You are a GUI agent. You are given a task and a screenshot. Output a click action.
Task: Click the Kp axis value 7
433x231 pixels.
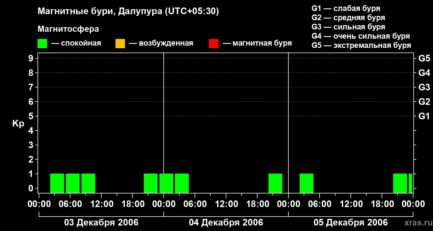pos(31,87)
